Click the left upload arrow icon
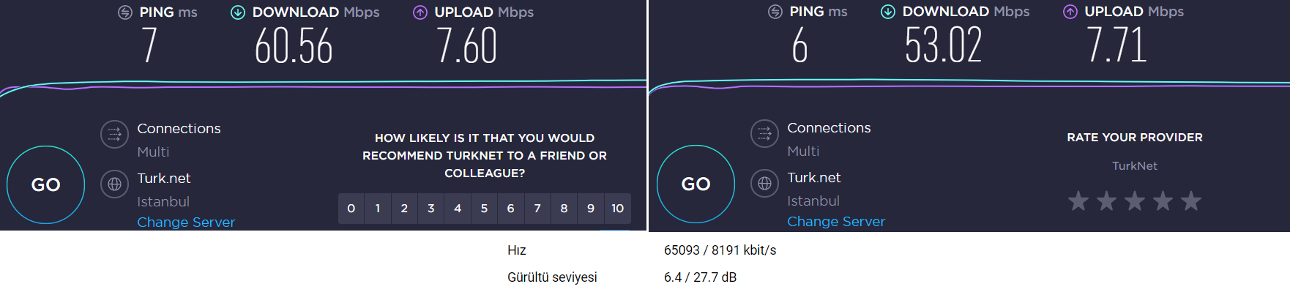 (420, 12)
